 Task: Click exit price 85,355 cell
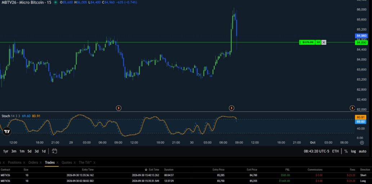[253, 181]
